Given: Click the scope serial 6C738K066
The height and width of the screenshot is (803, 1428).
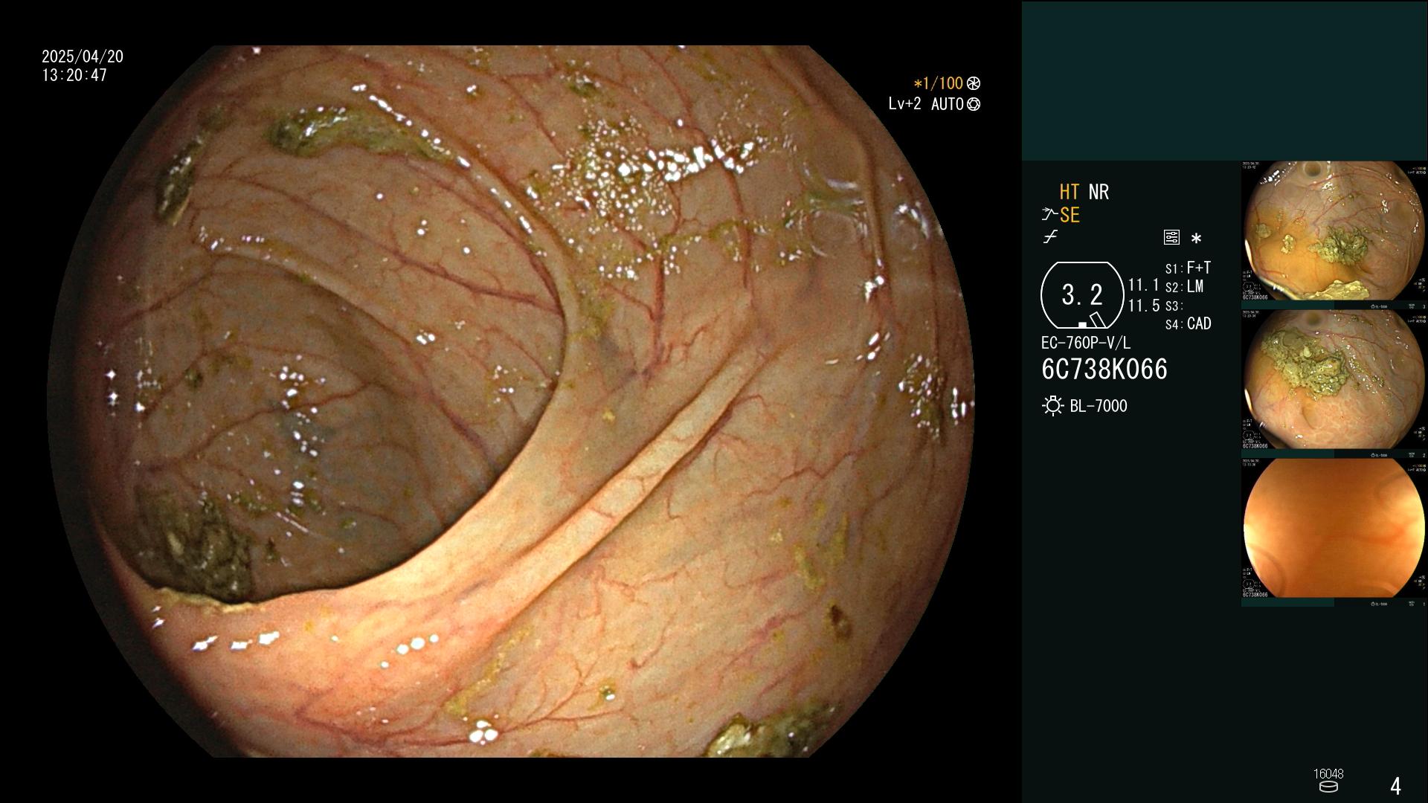Looking at the screenshot, I should pyautogui.click(x=1104, y=370).
